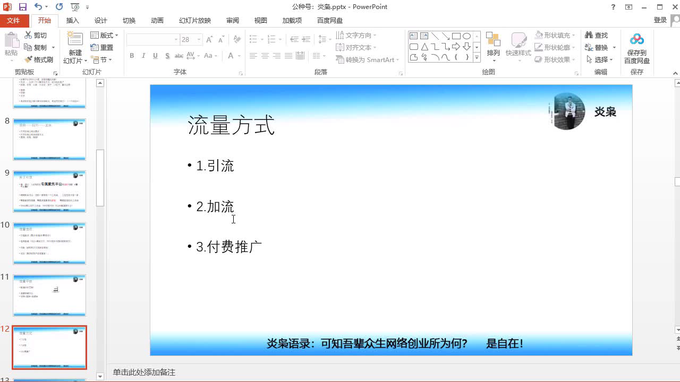Screen dimensions: 680x382
Task: Click the Format Painter (格式刷) button
Action: [x=39, y=59]
